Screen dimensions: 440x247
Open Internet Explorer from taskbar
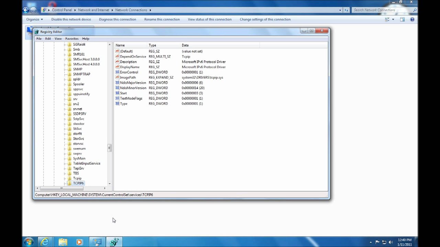pos(45,242)
